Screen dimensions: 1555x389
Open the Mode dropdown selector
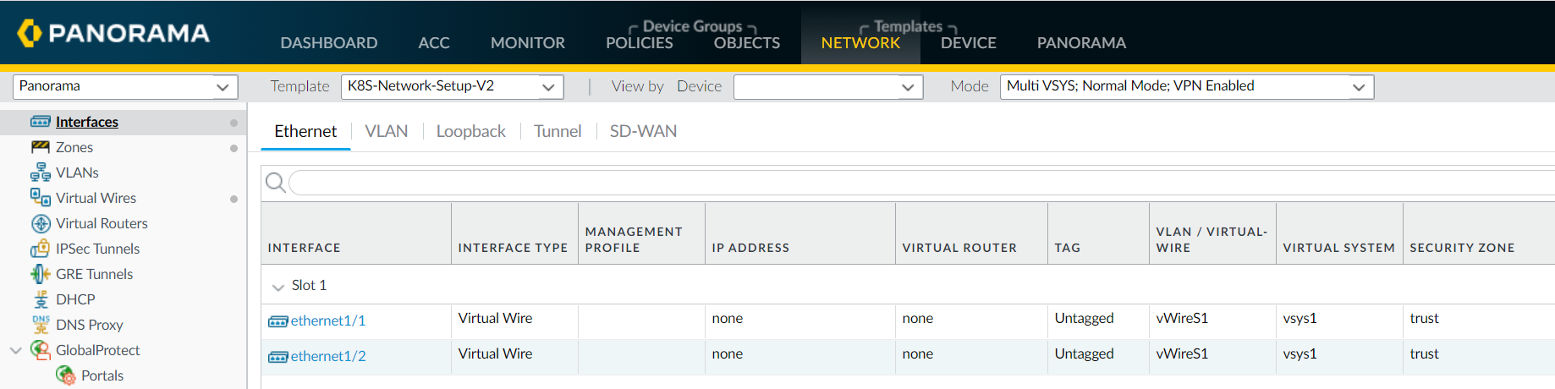click(x=1186, y=86)
